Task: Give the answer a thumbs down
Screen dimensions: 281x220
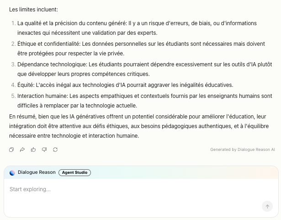Action: point(44,150)
